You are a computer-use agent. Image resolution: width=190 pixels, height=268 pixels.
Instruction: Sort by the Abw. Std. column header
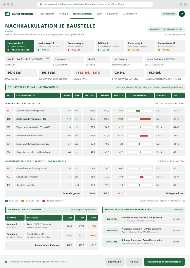(118, 96)
